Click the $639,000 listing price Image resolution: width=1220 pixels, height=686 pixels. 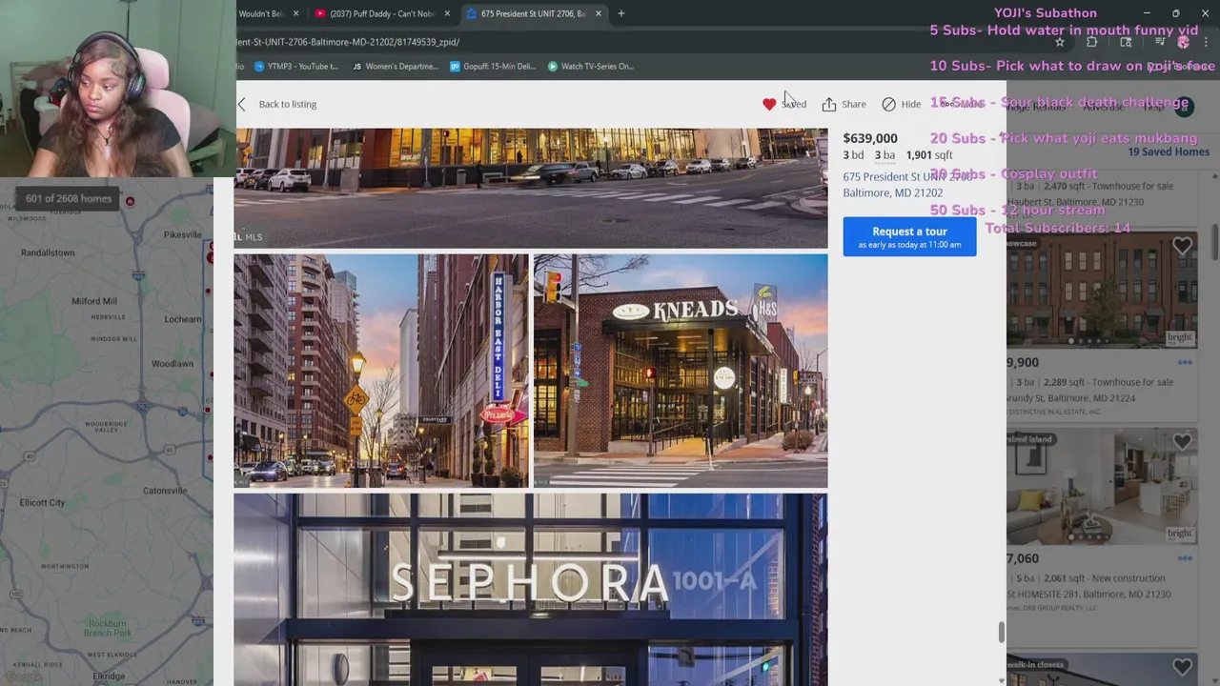[870, 138]
